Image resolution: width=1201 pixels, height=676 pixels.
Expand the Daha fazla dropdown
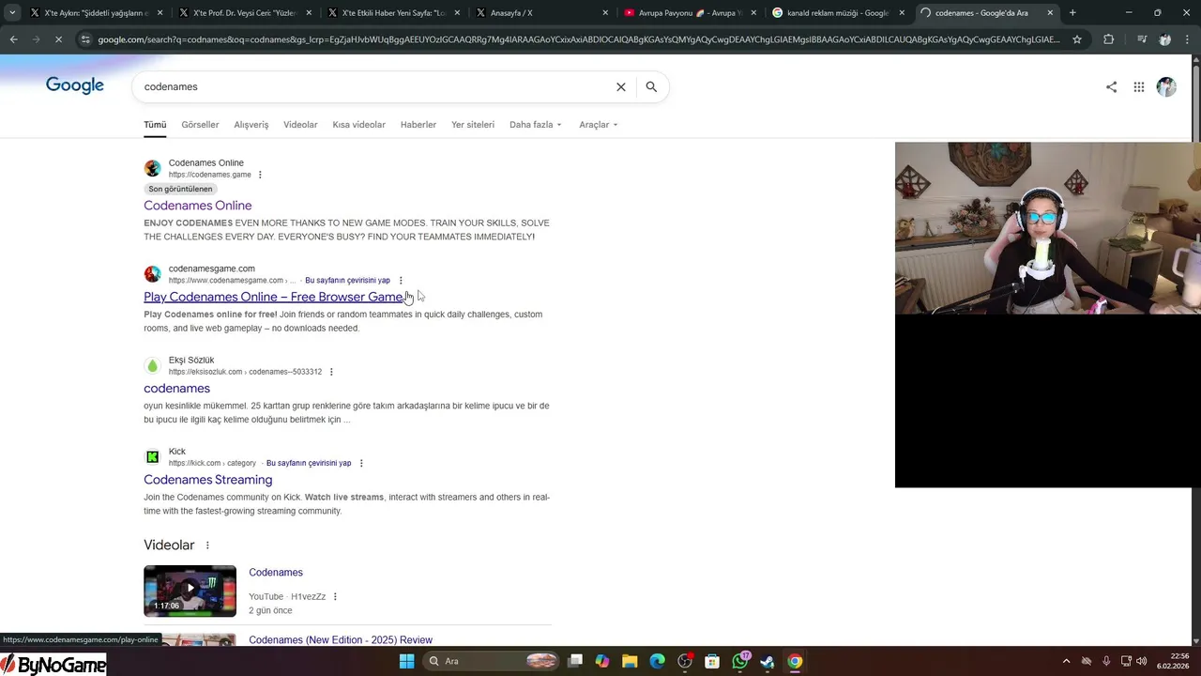coord(536,125)
